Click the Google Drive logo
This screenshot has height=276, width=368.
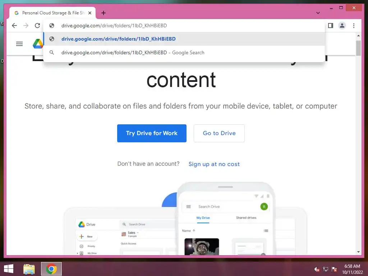(x=38, y=44)
